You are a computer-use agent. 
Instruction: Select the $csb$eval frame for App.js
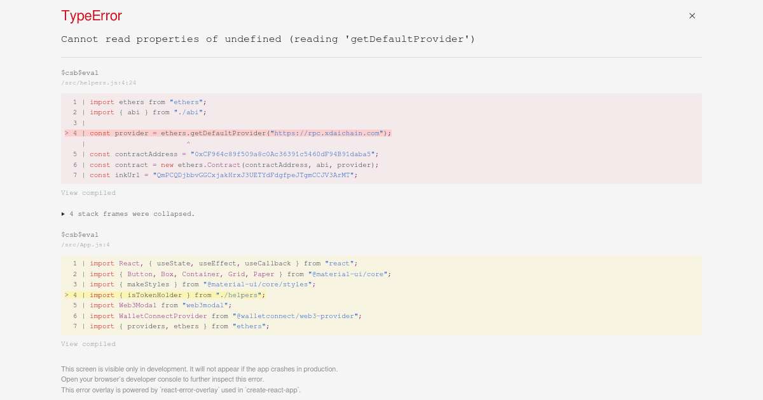[x=79, y=234]
